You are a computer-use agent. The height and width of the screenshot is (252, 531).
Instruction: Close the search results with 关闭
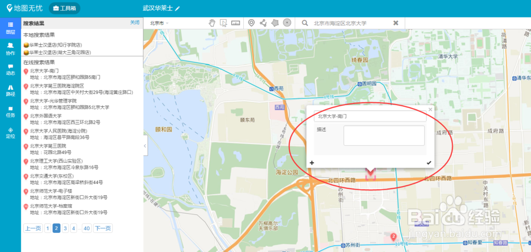click(x=135, y=22)
